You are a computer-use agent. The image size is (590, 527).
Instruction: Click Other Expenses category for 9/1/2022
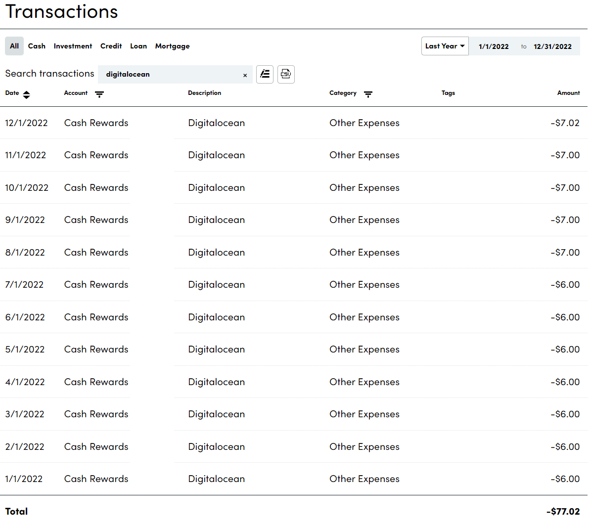[364, 220]
